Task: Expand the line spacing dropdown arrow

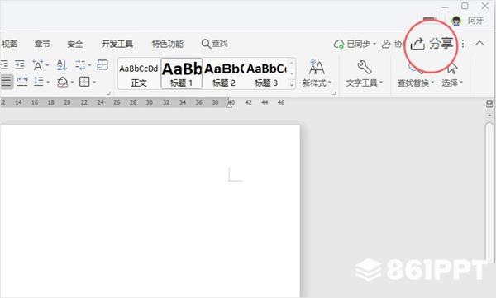Action: pos(48,83)
